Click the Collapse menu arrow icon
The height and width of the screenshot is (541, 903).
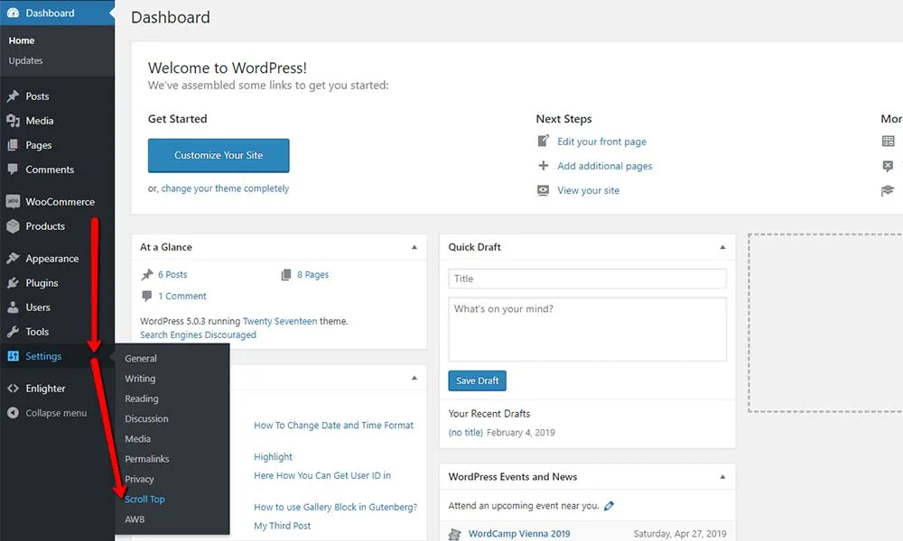click(13, 413)
